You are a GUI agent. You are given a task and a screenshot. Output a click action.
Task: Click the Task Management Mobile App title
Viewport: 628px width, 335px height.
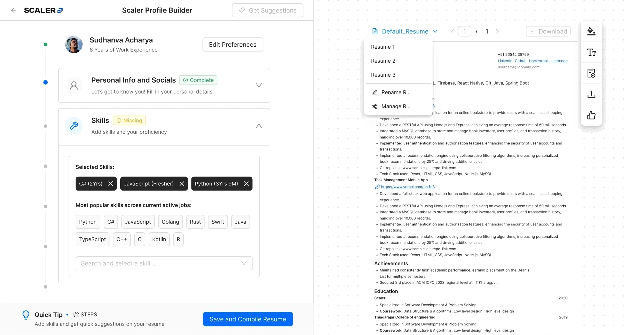(x=401, y=180)
